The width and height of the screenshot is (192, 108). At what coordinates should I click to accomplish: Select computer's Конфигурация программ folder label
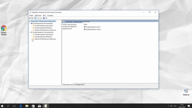pyautogui.click(x=44, y=25)
